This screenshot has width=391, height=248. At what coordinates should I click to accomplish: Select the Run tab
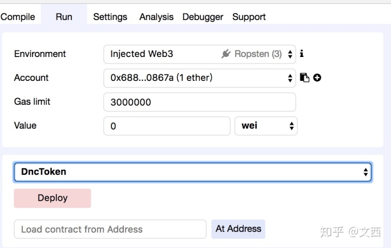pos(64,17)
